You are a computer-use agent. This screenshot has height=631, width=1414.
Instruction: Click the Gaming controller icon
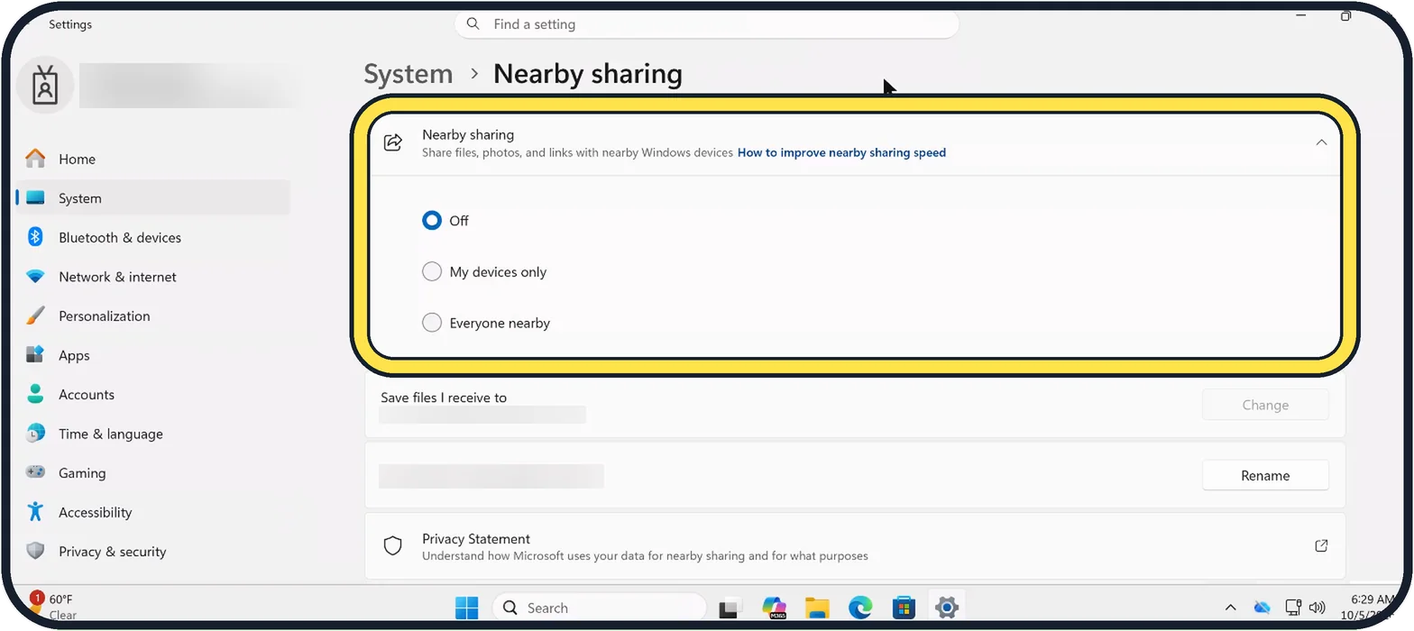(35, 472)
